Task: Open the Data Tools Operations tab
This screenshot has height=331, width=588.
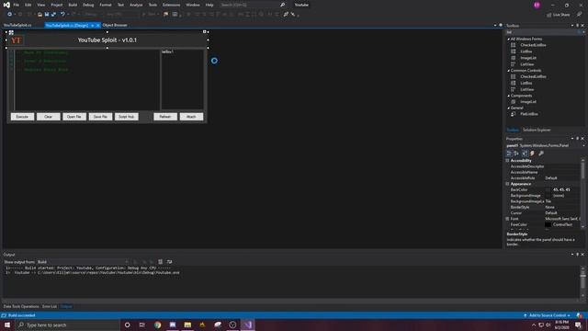Action: coord(21,306)
